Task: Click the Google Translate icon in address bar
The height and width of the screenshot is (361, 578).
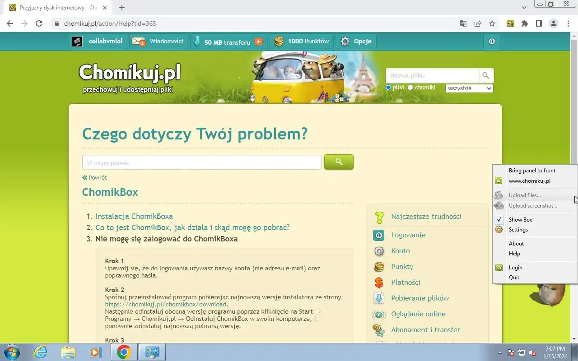Action: (x=463, y=23)
